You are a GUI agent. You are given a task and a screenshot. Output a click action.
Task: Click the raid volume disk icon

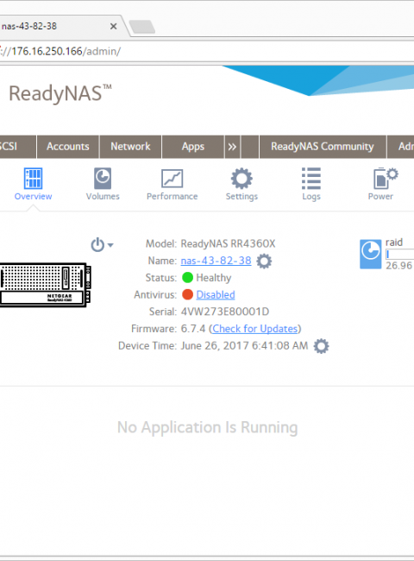click(370, 255)
